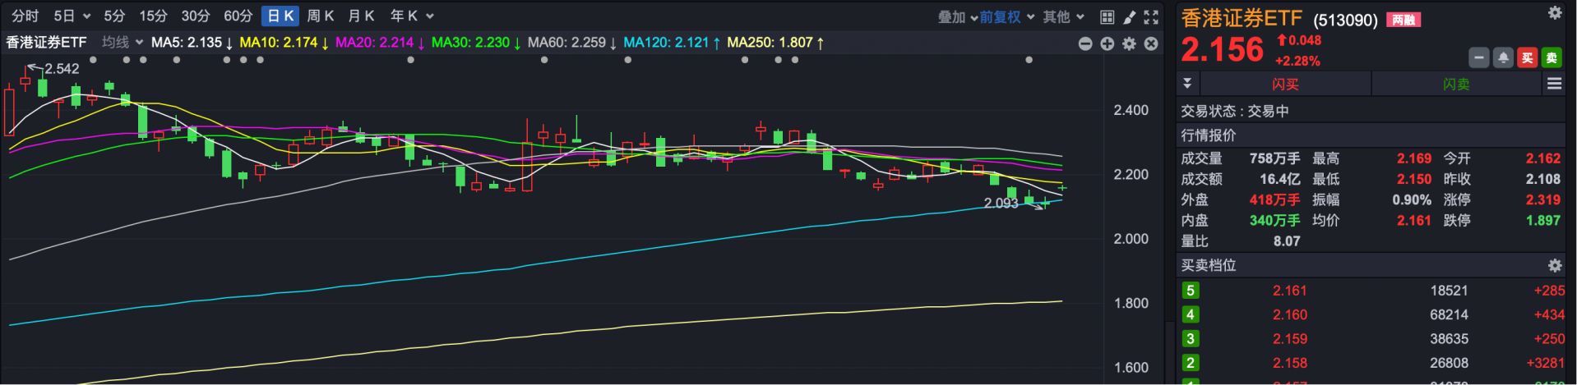Image resolution: width=1577 pixels, height=385 pixels.
Task: Click the 闪卖 flash sell button
Action: 1456,84
